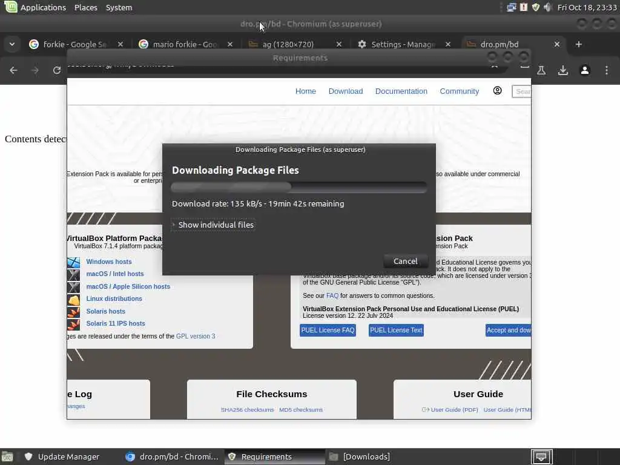Close the mario forkie tab
This screenshot has width=620, height=465.
click(229, 44)
